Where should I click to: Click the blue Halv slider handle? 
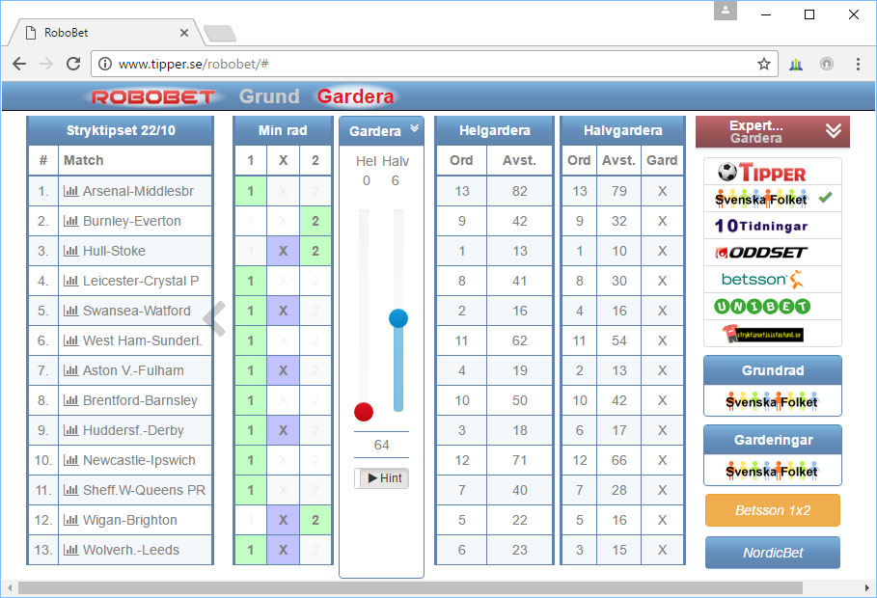point(398,318)
